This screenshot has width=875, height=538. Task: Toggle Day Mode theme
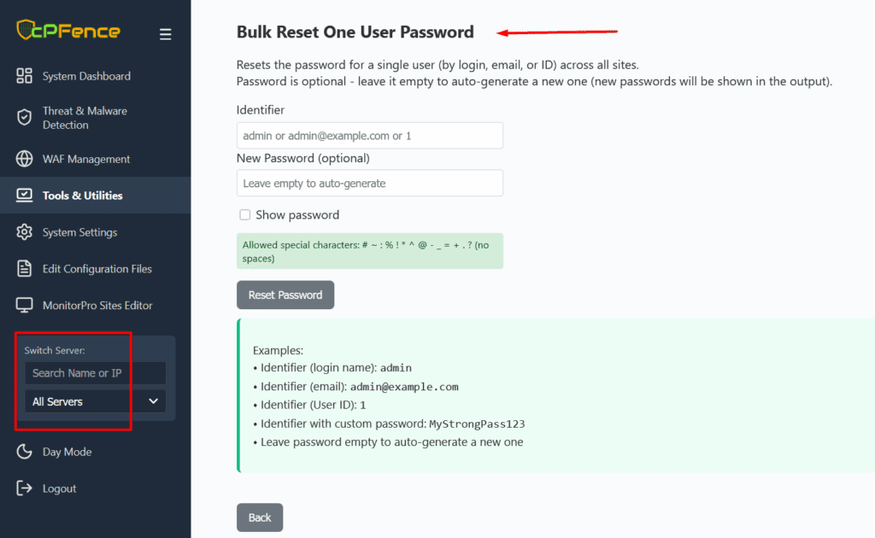click(67, 452)
